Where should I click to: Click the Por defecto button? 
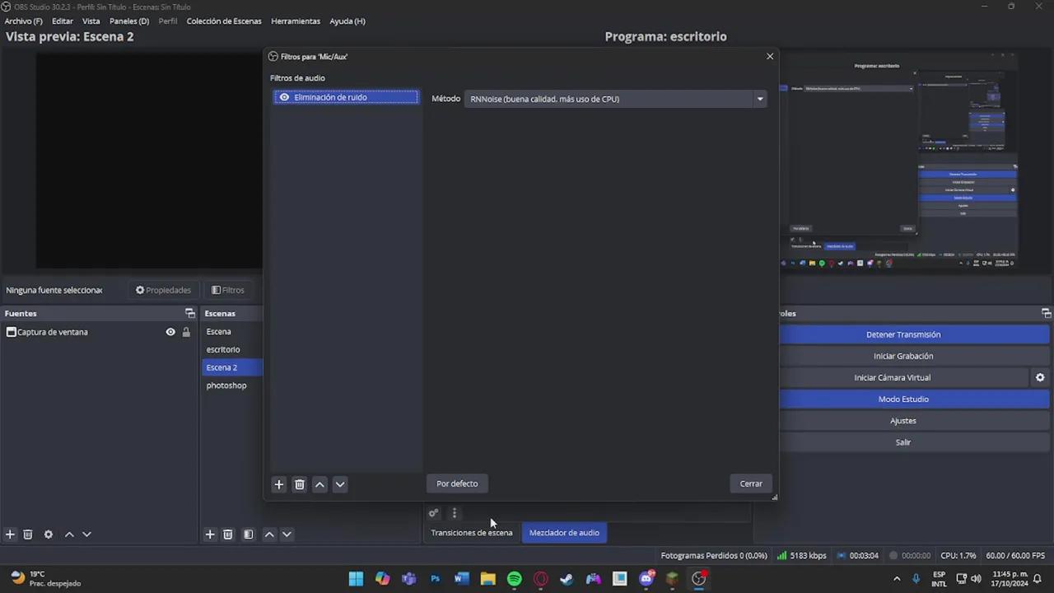click(x=457, y=483)
